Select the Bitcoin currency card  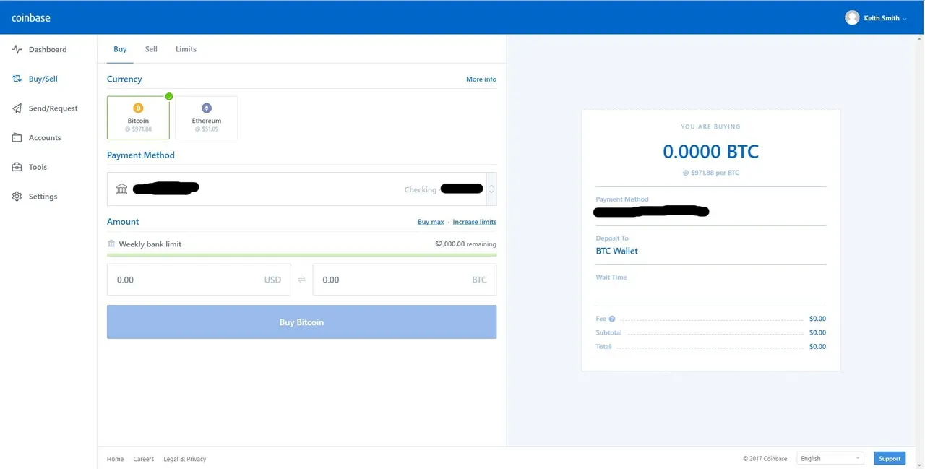138,117
